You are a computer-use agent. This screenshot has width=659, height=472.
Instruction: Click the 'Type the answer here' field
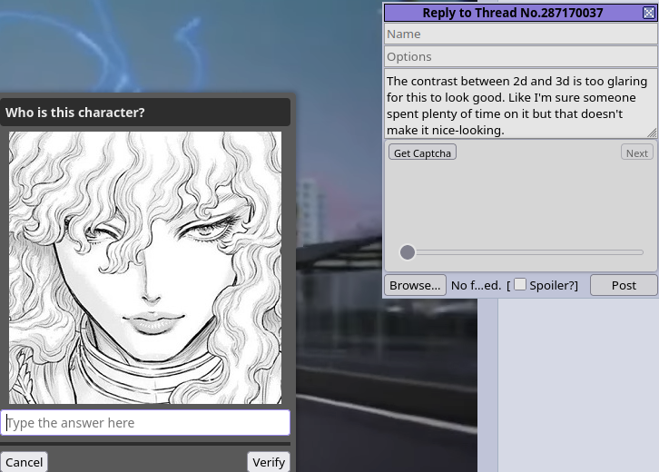tap(145, 422)
